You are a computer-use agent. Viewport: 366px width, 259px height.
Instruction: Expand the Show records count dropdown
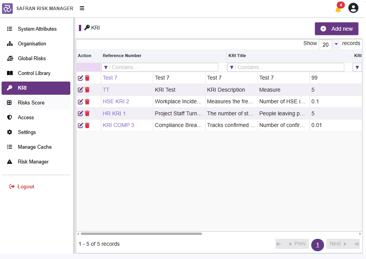(336, 44)
